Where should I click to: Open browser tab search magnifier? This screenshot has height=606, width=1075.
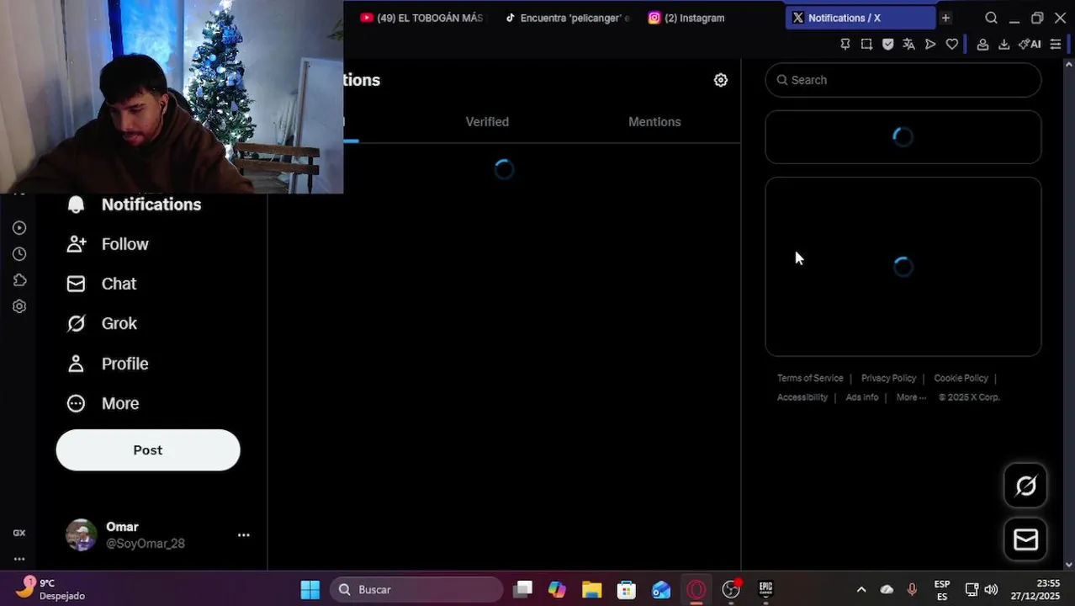pos(991,18)
